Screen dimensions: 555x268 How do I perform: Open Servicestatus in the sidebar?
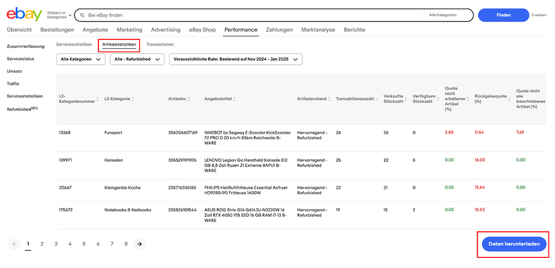pos(20,58)
